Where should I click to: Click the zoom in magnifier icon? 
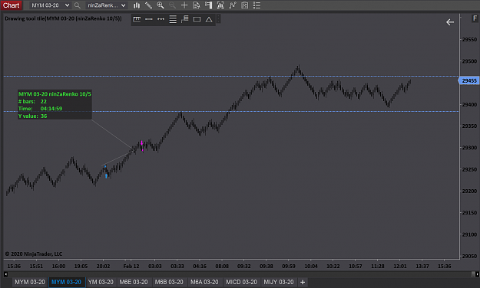(x=161, y=5)
